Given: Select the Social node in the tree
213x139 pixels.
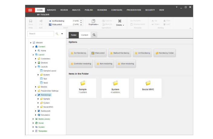Looking at the screenshot, I should coord(41,123).
